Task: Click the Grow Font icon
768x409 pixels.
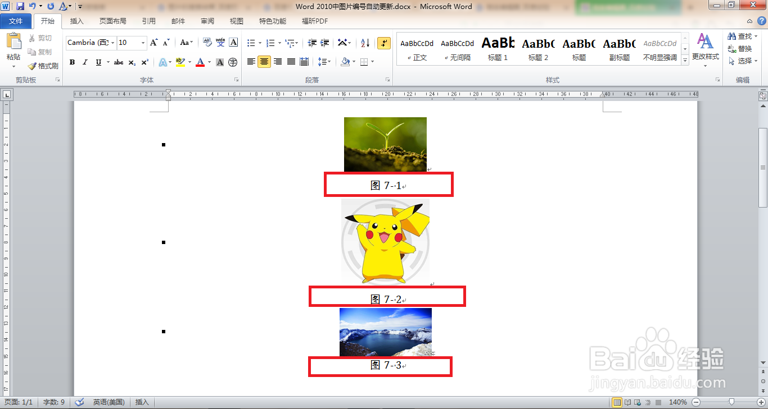Action: click(x=154, y=43)
